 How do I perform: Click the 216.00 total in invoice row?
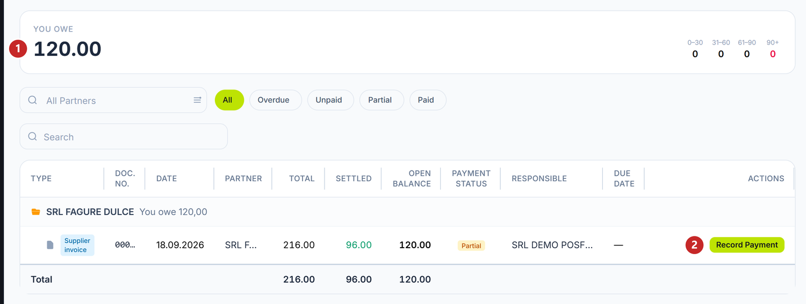click(299, 245)
